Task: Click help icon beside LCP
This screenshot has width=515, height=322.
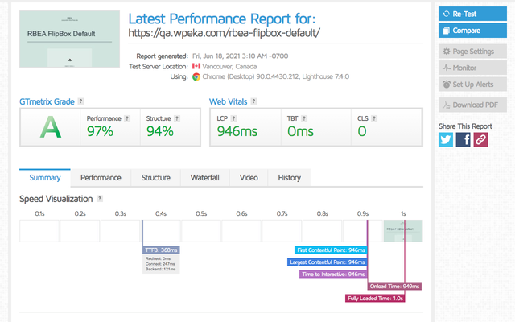Action: coord(233,118)
